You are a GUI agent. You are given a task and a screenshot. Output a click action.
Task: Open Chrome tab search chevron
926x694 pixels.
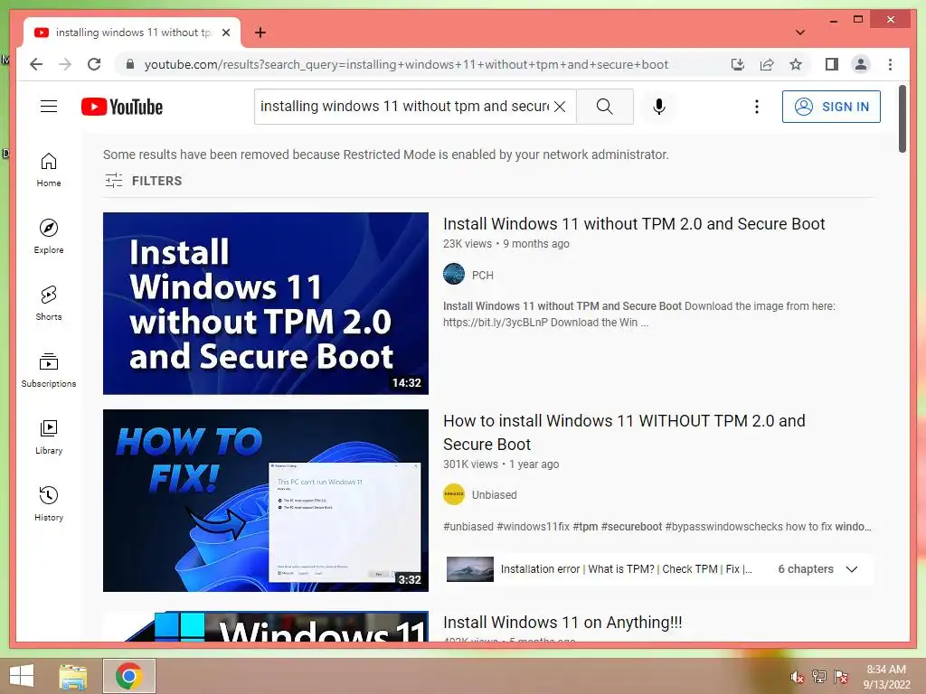800,33
